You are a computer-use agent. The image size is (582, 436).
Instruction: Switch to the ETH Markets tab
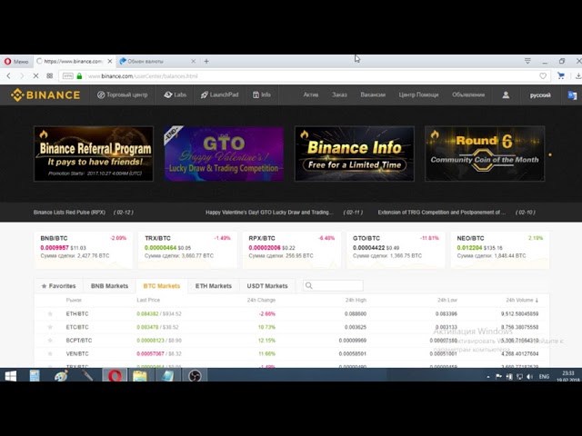213,286
